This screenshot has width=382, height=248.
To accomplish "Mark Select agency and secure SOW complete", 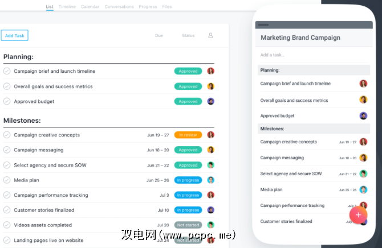I will point(7,165).
